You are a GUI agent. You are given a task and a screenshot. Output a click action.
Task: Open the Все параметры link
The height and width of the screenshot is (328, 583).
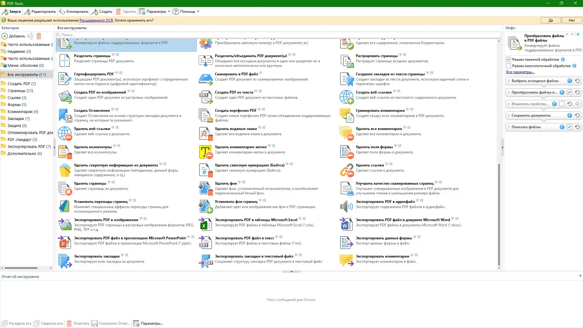520,72
